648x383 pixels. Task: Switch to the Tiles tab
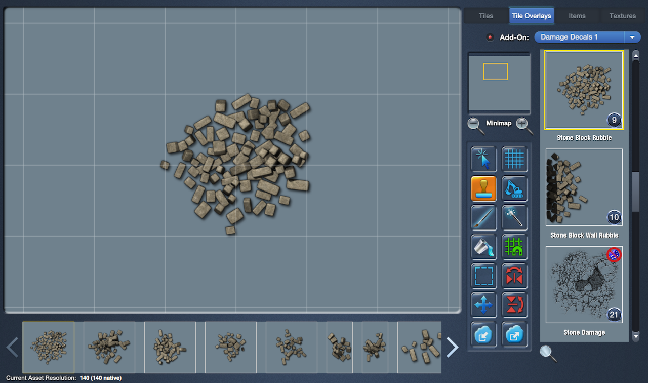click(485, 16)
